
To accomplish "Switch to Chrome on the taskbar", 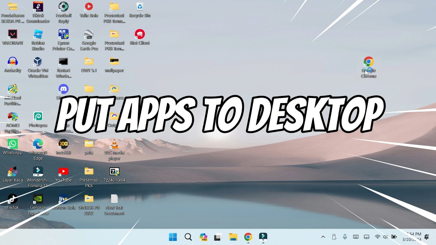I will tap(248, 237).
